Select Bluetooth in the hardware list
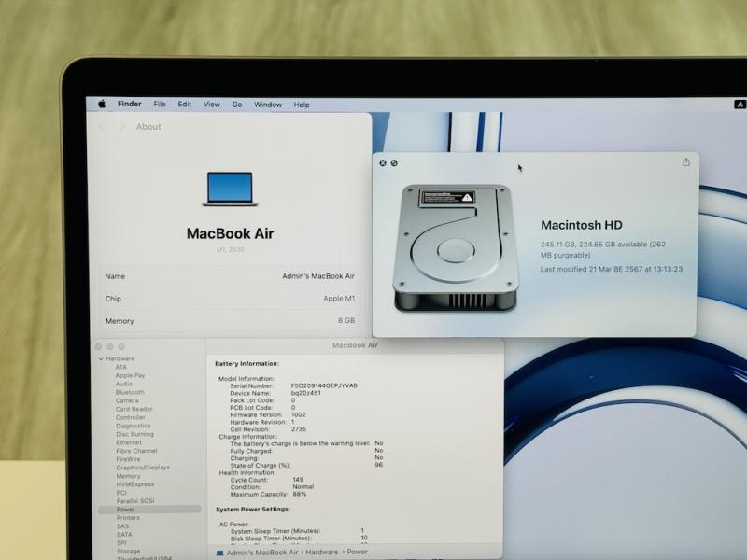Image resolution: width=747 pixels, height=560 pixels. [130, 392]
